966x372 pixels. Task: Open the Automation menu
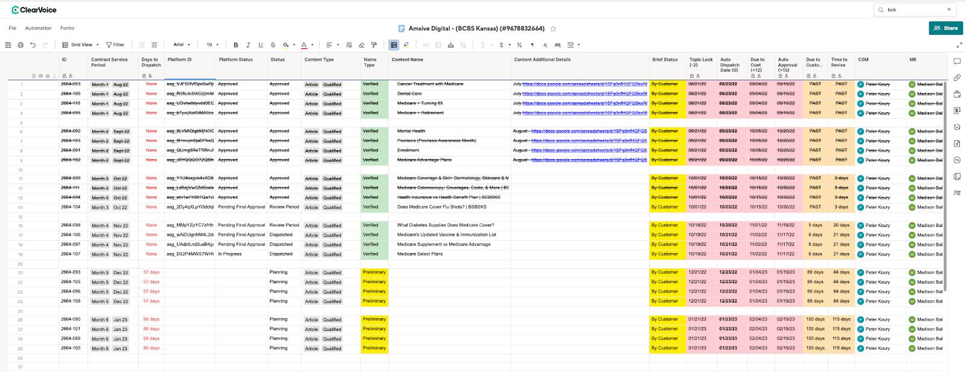click(38, 28)
